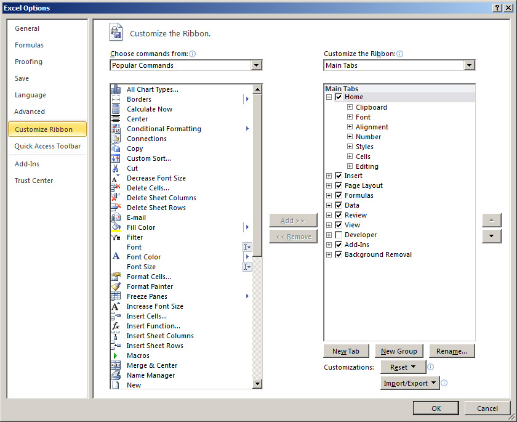Viewport: 517px width, 422px height.
Task: Go to the Advanced options category
Action: click(30, 112)
